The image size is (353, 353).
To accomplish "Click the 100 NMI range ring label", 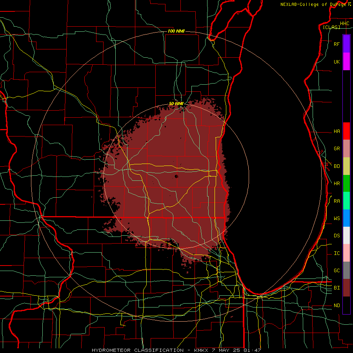I will pos(176,31).
